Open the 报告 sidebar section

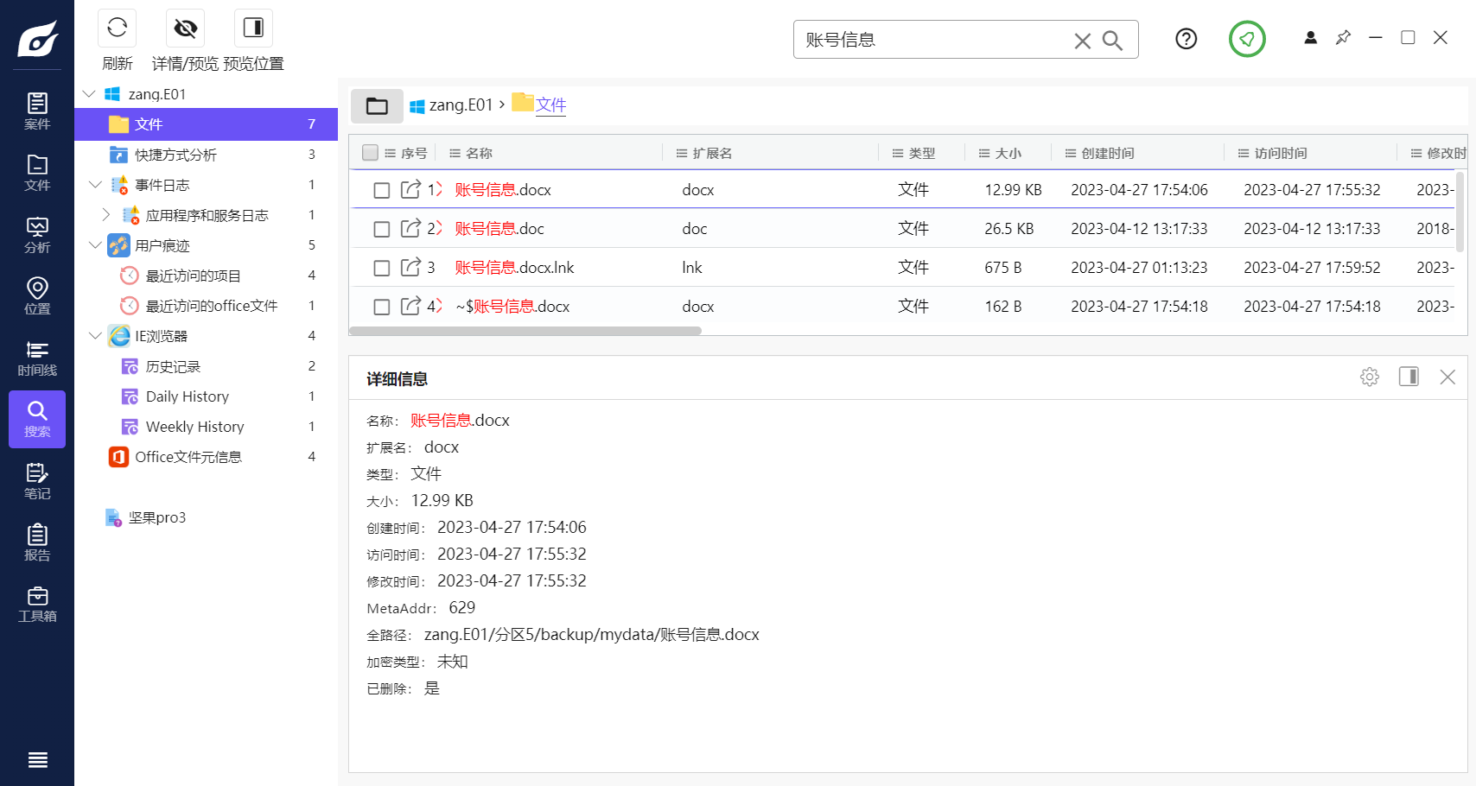click(x=37, y=542)
